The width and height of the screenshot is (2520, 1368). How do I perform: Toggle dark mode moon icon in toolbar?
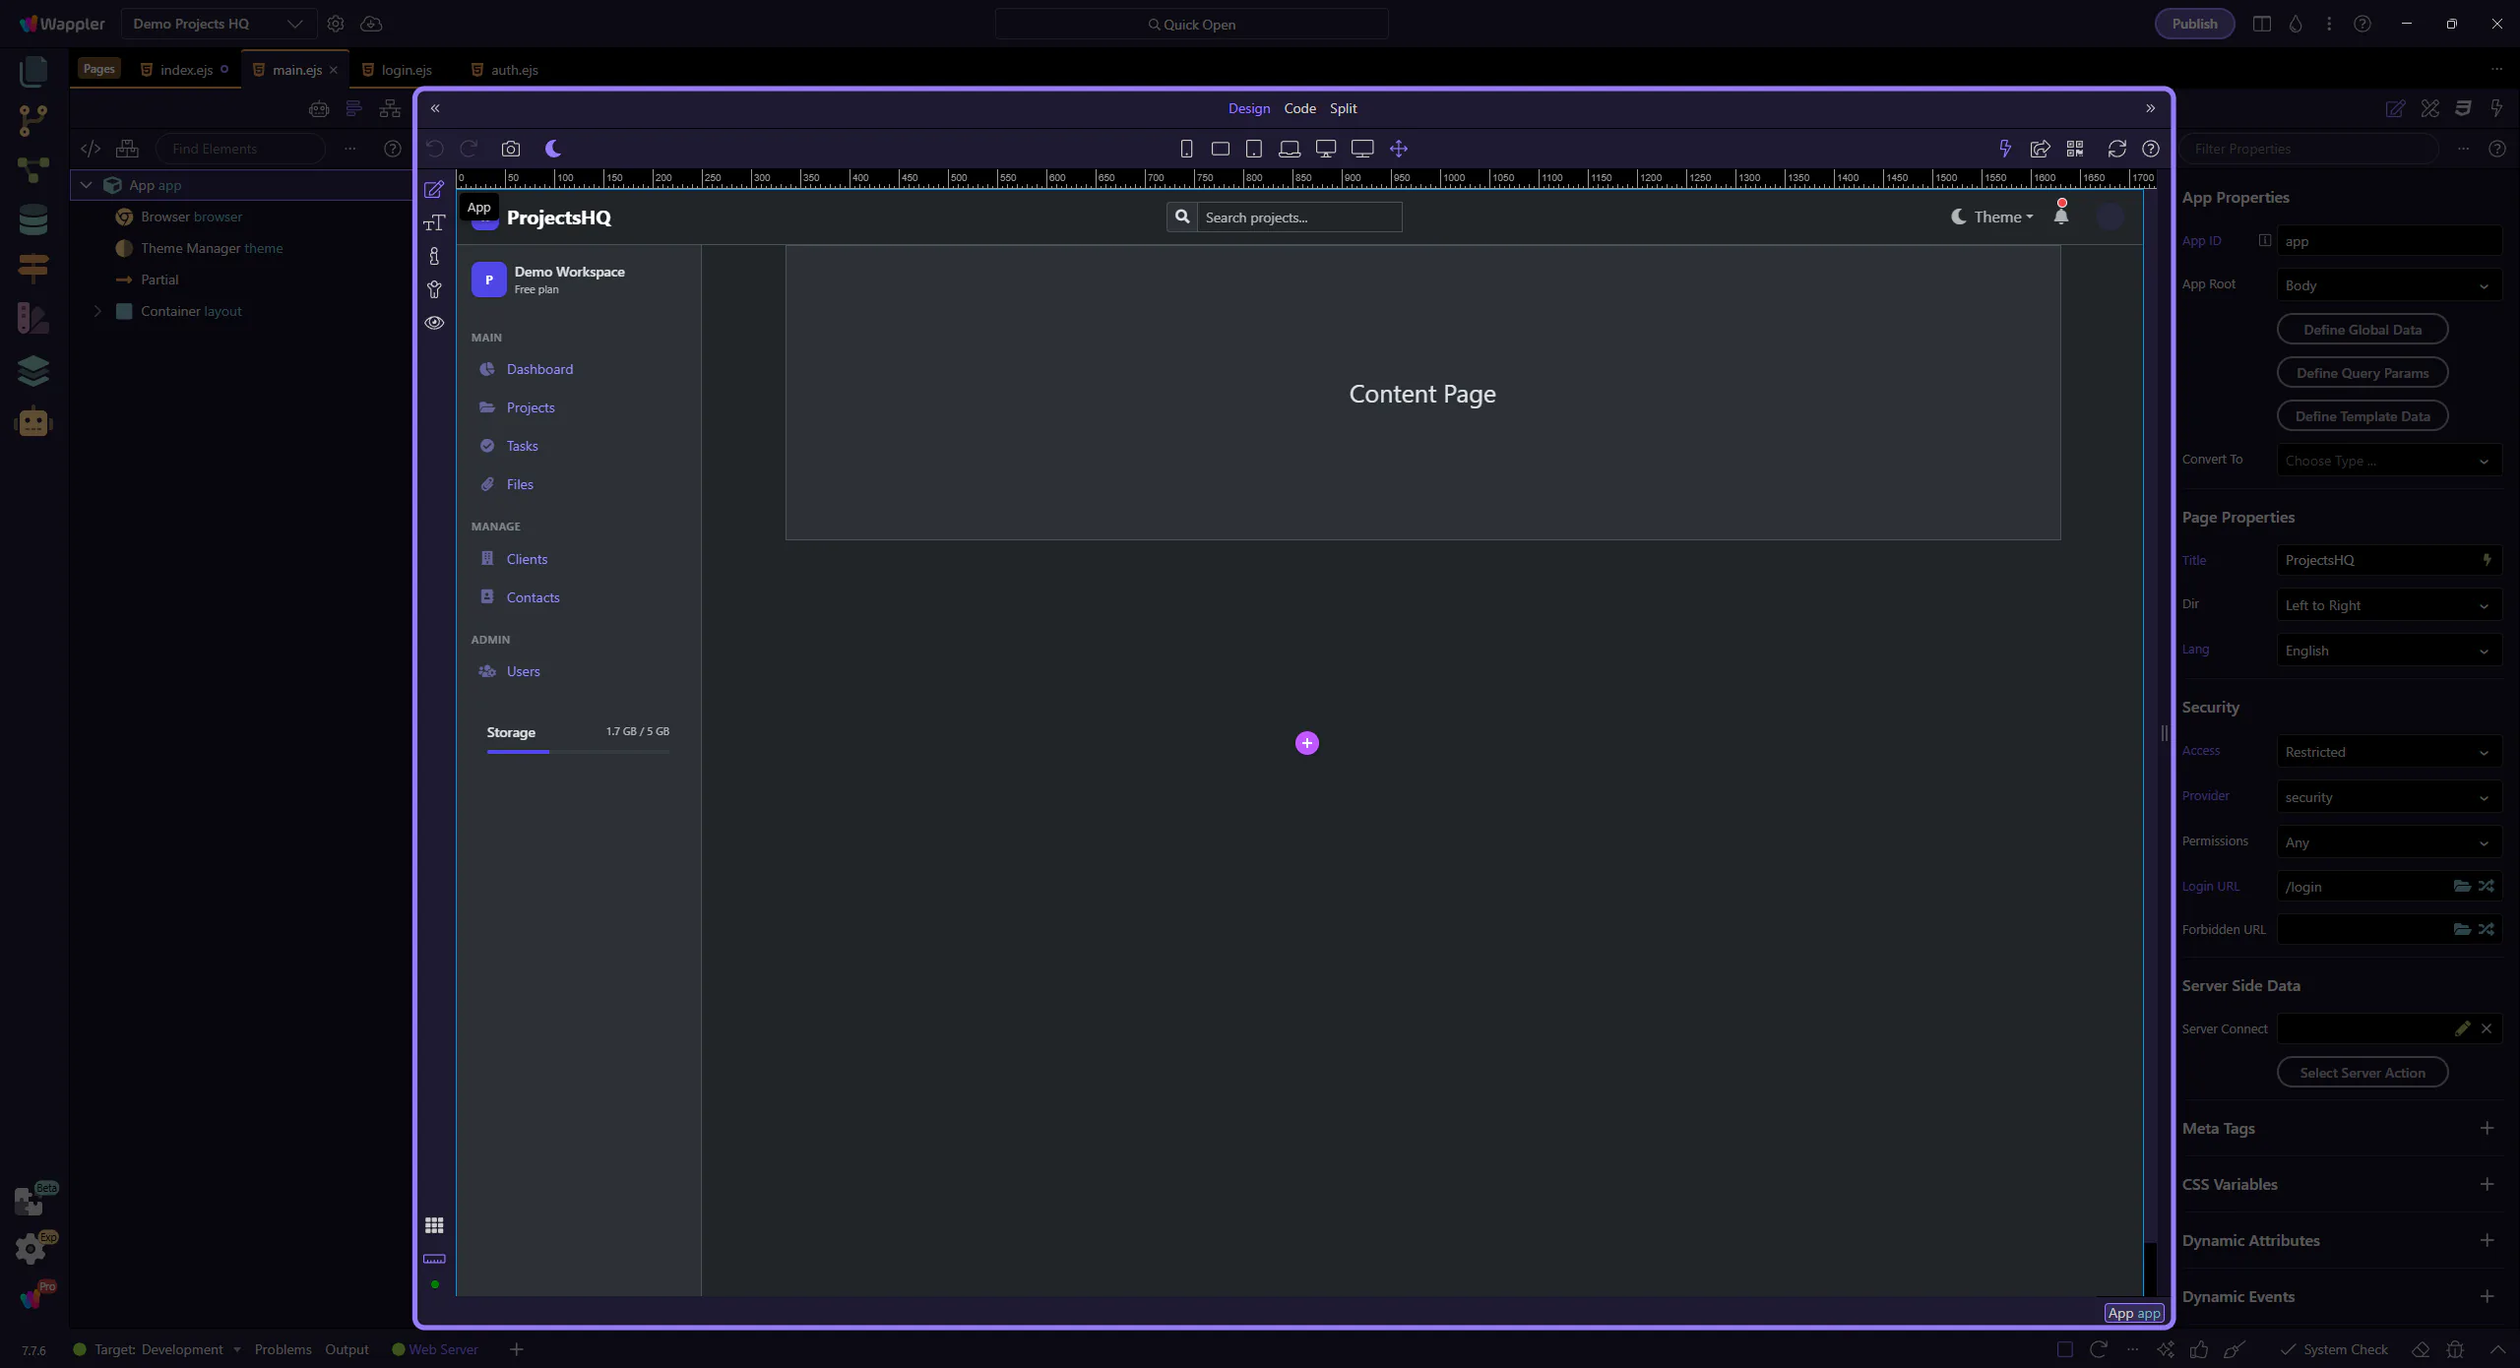pos(553,149)
